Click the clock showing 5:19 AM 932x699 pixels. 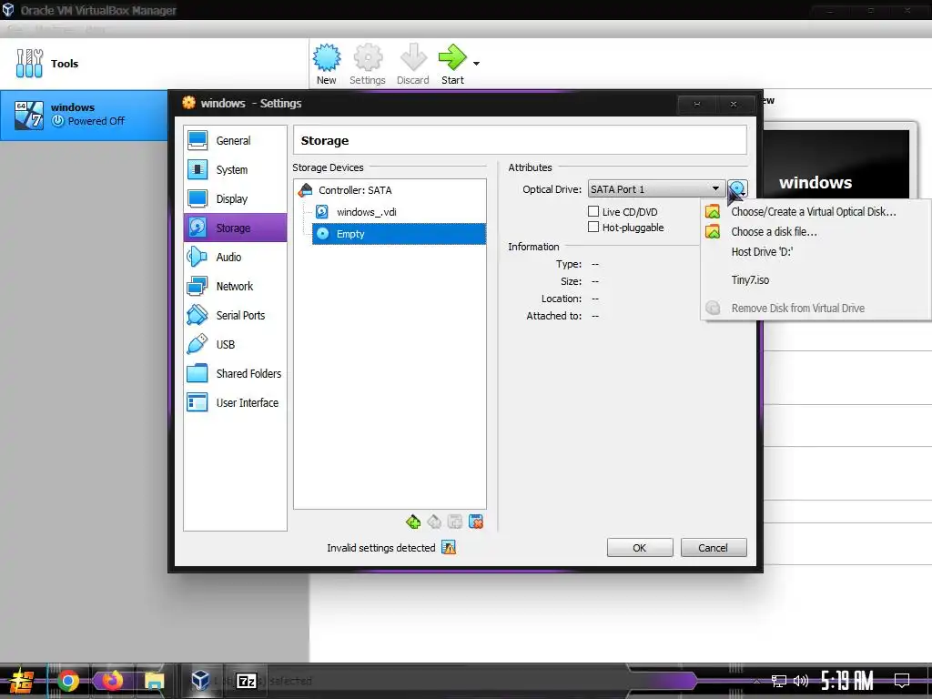click(846, 681)
